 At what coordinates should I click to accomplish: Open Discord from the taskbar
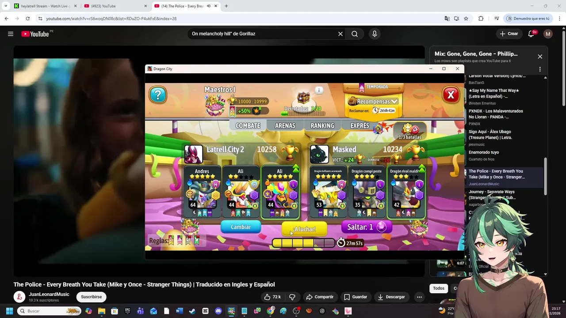tap(218, 311)
